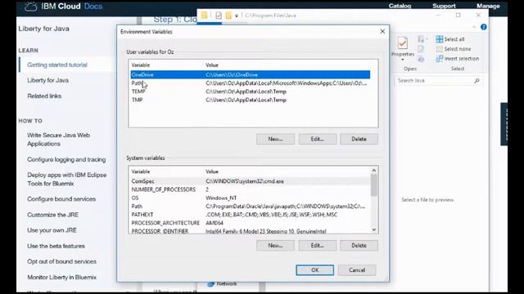Click Network item in File Explorer navigation

point(222,283)
